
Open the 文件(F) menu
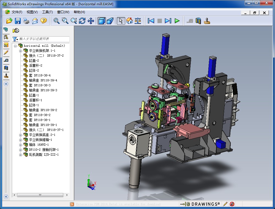[x=17, y=12]
